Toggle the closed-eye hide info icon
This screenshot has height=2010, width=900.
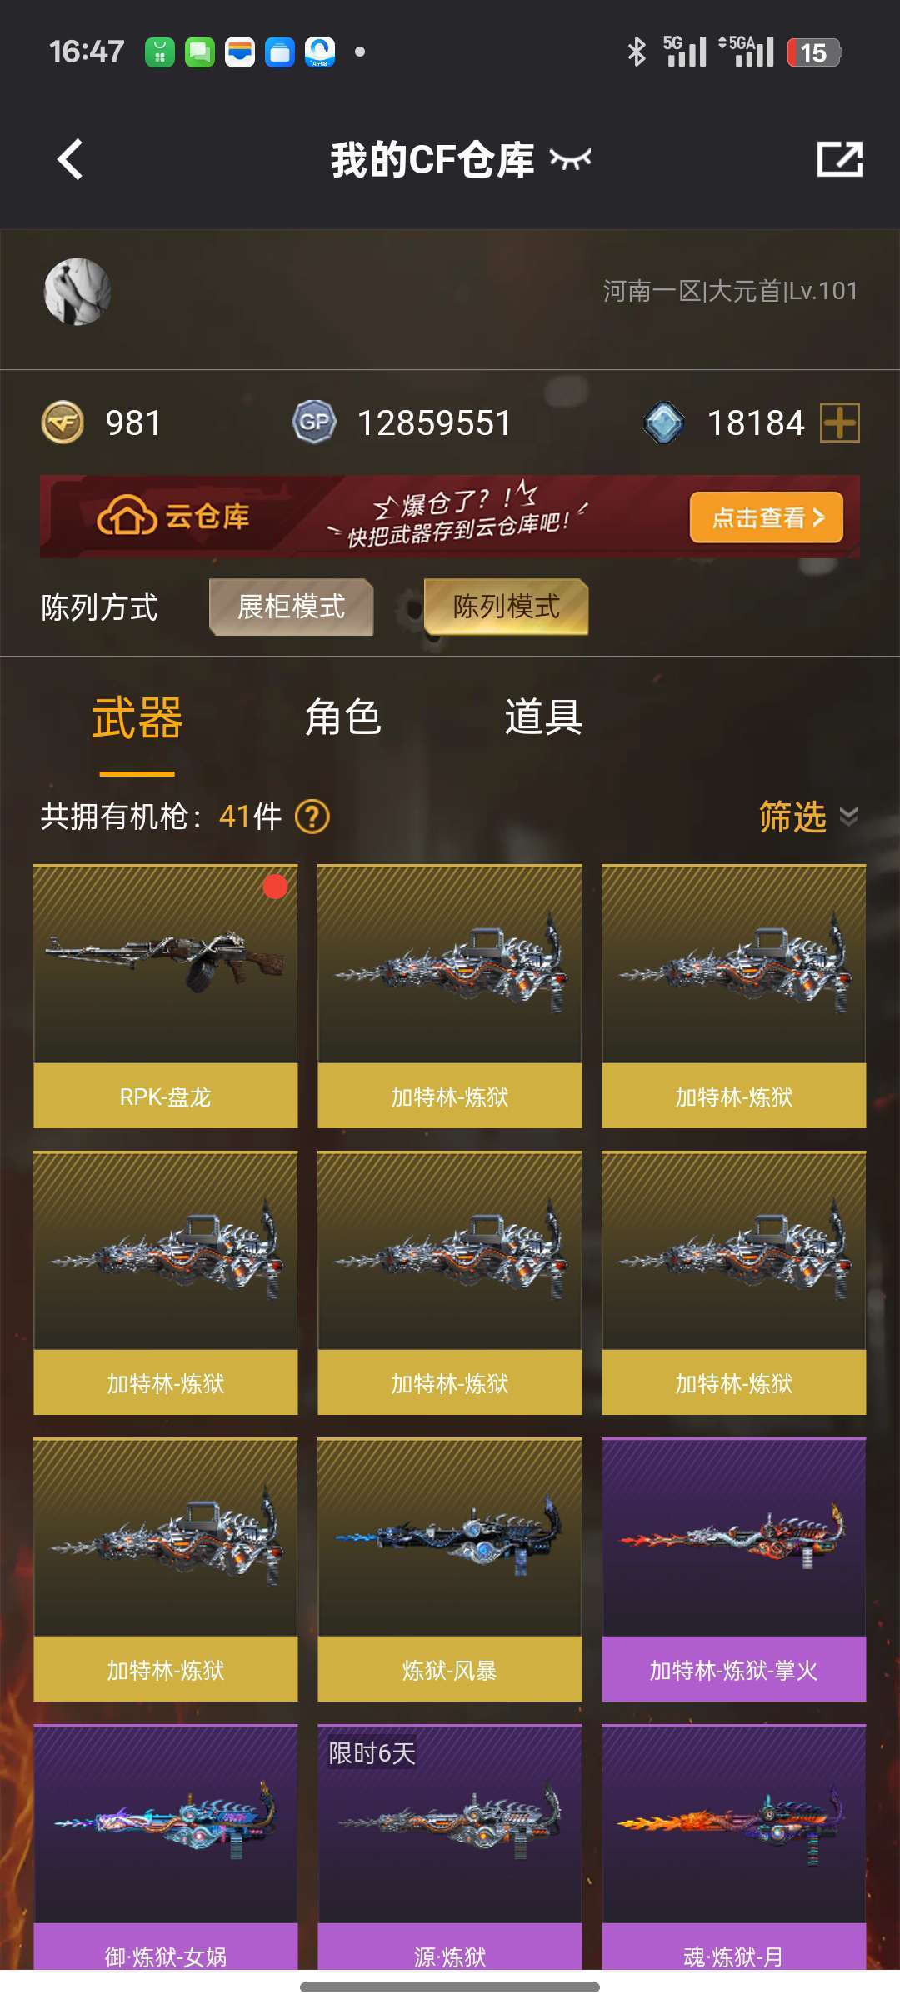point(571,158)
